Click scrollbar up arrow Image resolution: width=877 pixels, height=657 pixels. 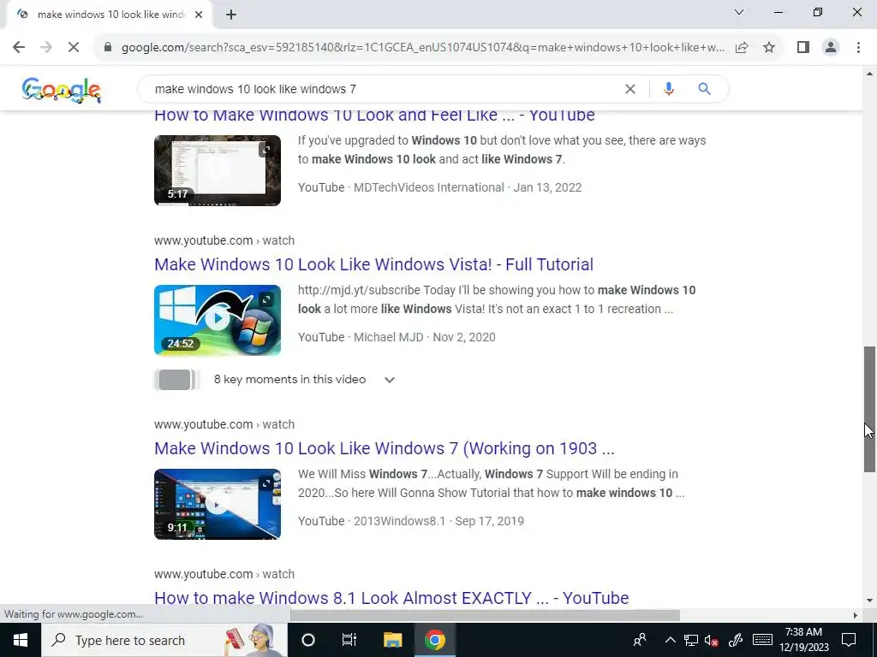coord(870,74)
